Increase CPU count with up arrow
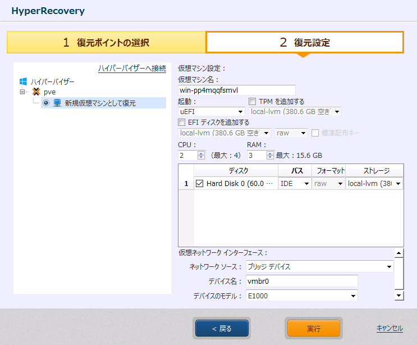Image resolution: width=417 pixels, height=345 pixels. pos(201,153)
